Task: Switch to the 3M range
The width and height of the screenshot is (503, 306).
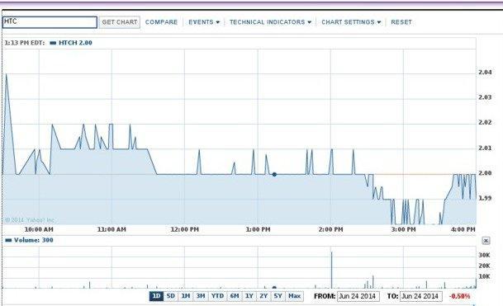Action: (201, 296)
